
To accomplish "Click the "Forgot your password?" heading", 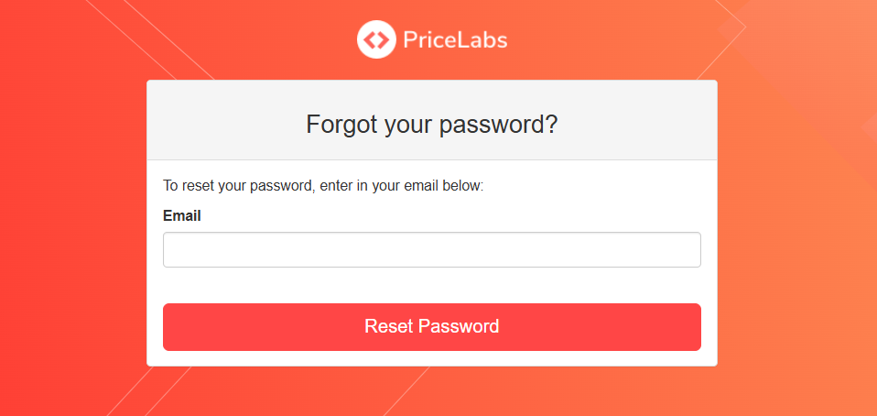I will pyautogui.click(x=431, y=125).
